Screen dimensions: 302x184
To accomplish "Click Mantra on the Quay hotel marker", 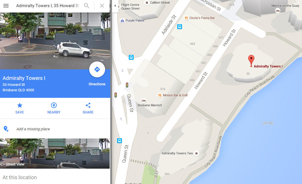I will 277,11.
